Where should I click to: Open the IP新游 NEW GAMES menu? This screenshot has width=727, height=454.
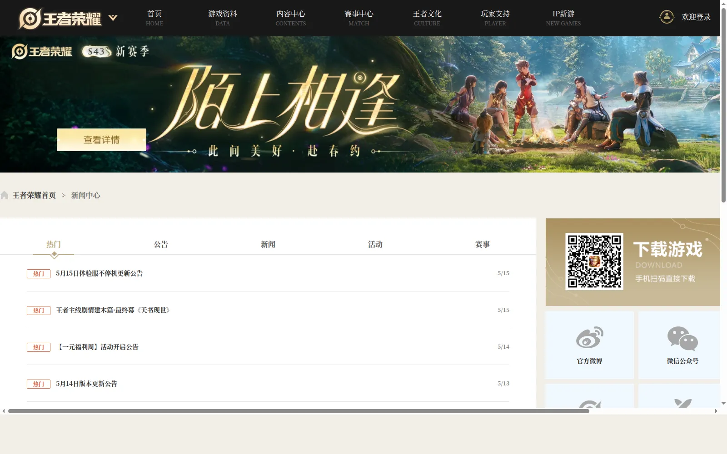pos(563,18)
